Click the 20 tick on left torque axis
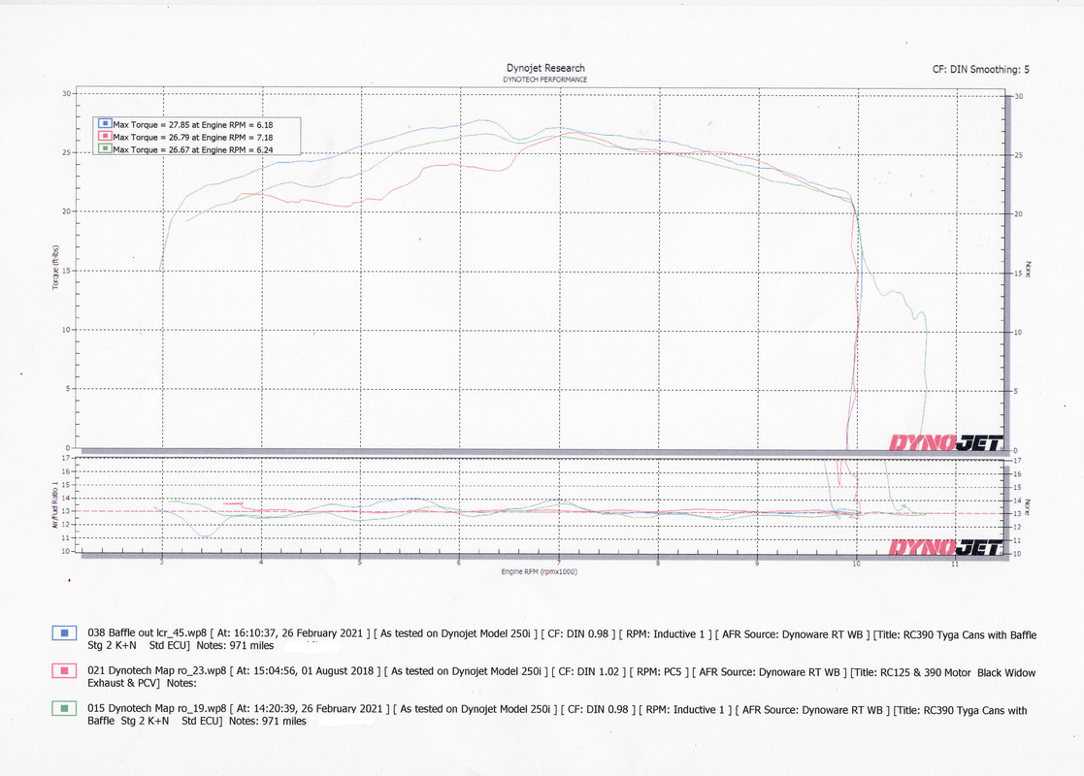The height and width of the screenshot is (776, 1084). pyautogui.click(x=66, y=211)
